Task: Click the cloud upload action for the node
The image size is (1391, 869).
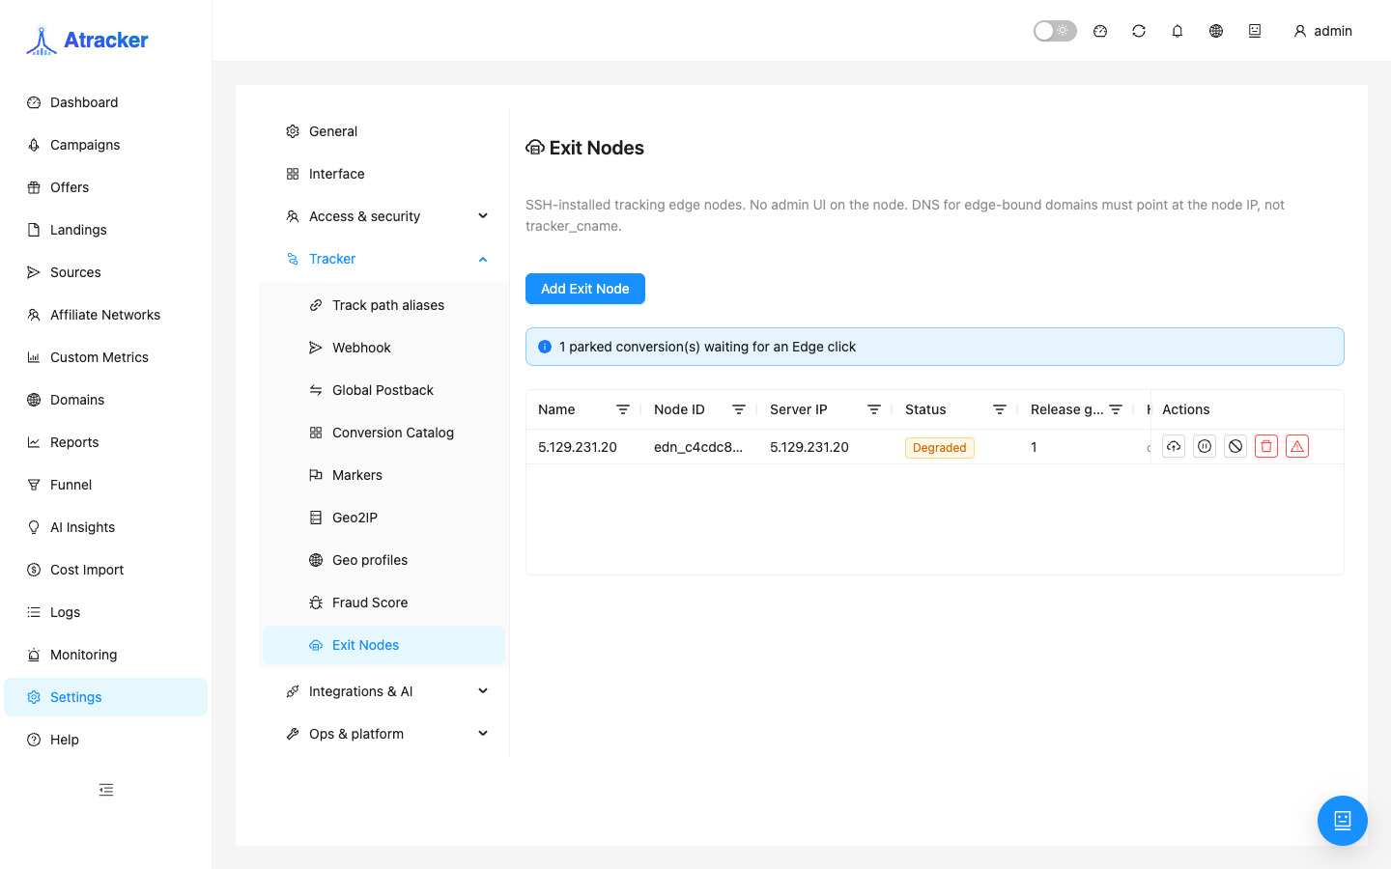Action: click(1174, 446)
